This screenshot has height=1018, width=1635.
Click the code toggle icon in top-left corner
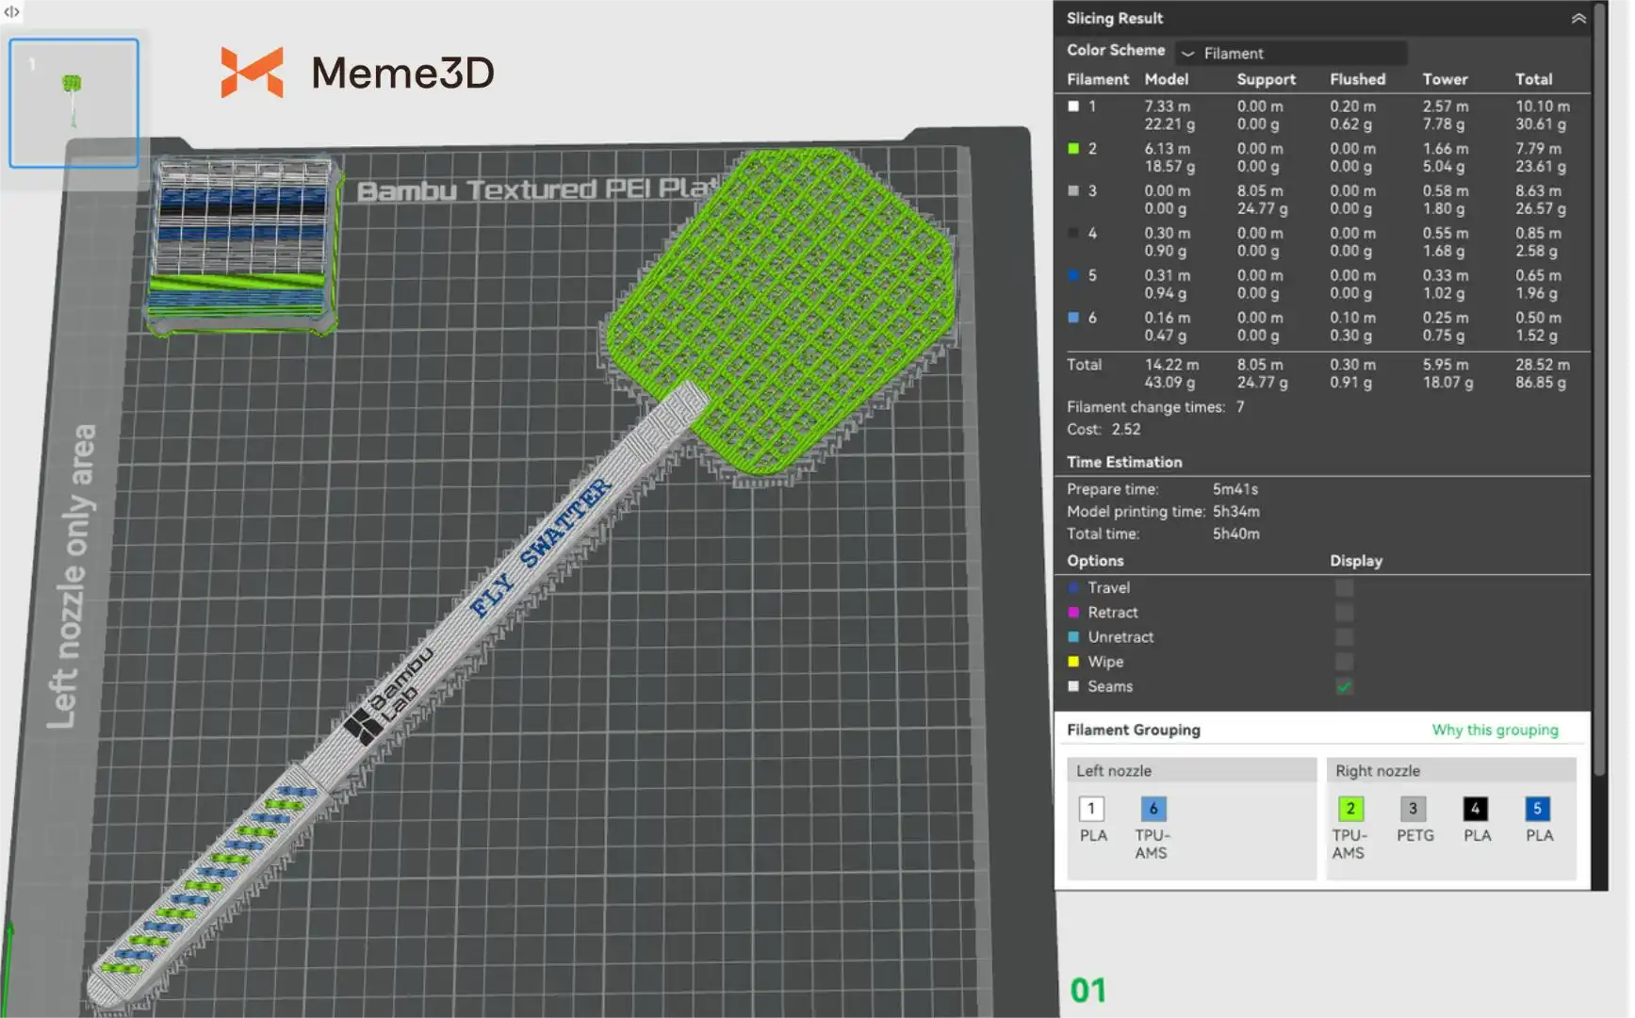click(x=11, y=11)
